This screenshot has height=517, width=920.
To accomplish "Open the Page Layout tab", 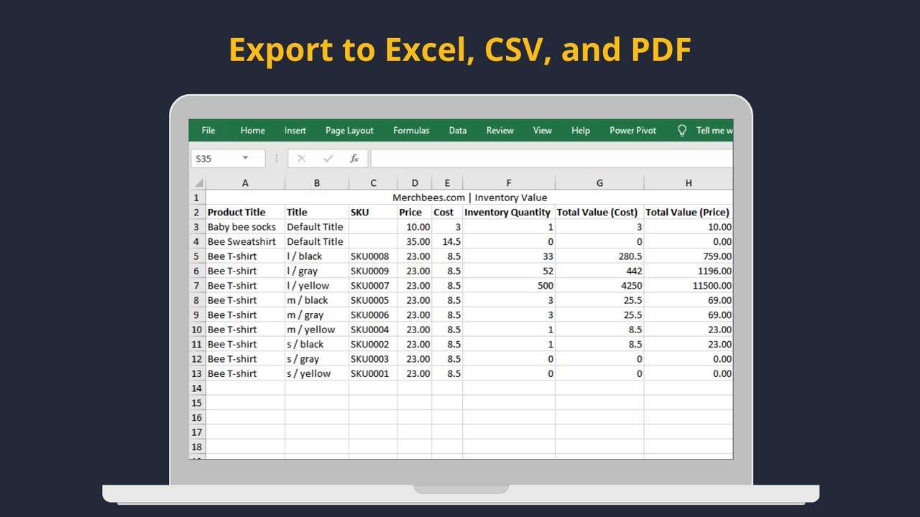I will coord(349,130).
